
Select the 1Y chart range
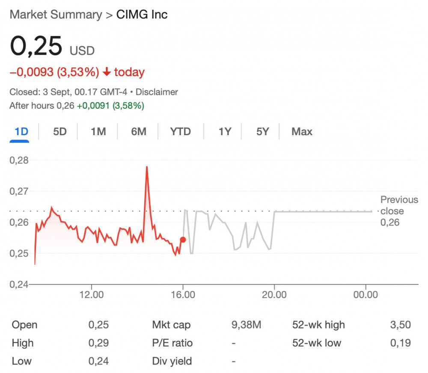tap(224, 132)
